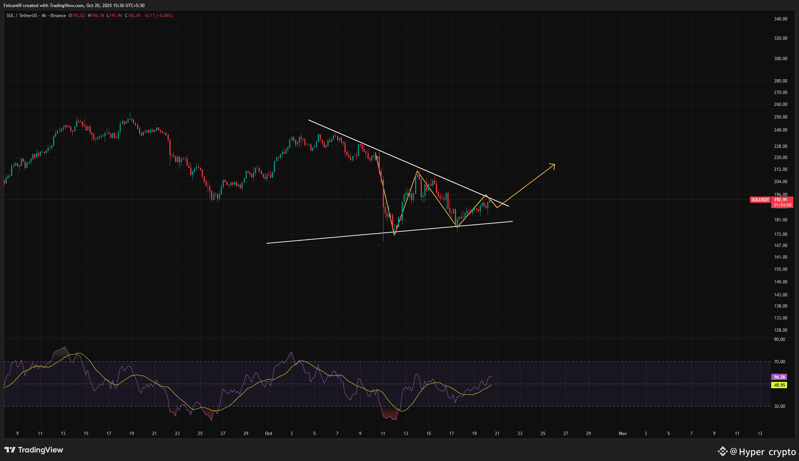Click the 4h interval in chart legend

pos(44,16)
